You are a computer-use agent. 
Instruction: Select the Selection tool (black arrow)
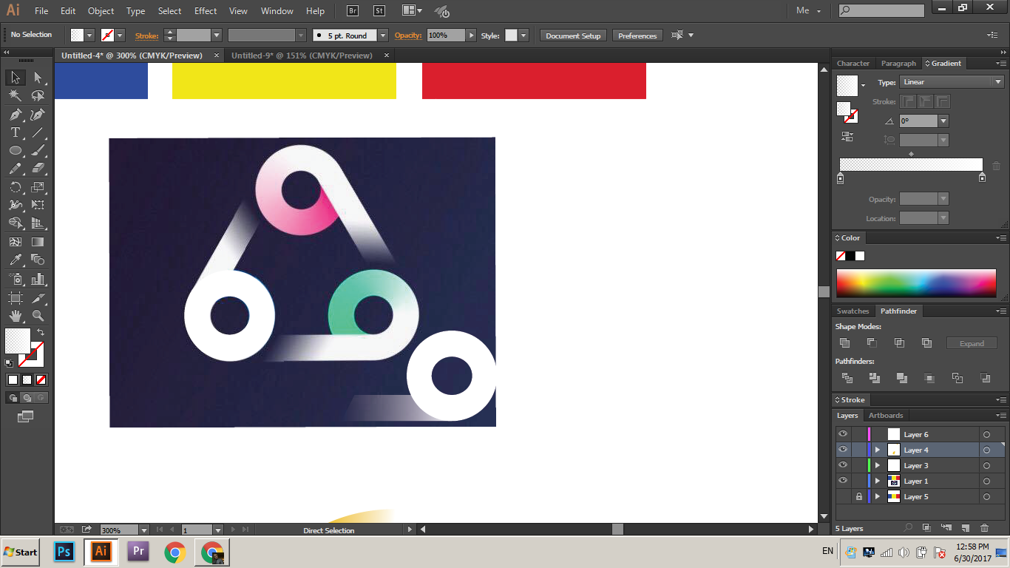tap(16, 78)
